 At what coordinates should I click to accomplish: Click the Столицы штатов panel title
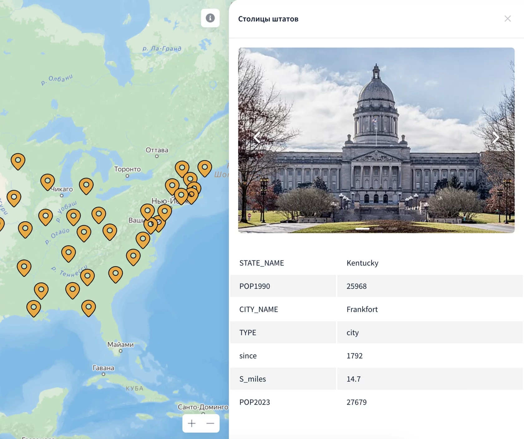[x=268, y=19]
